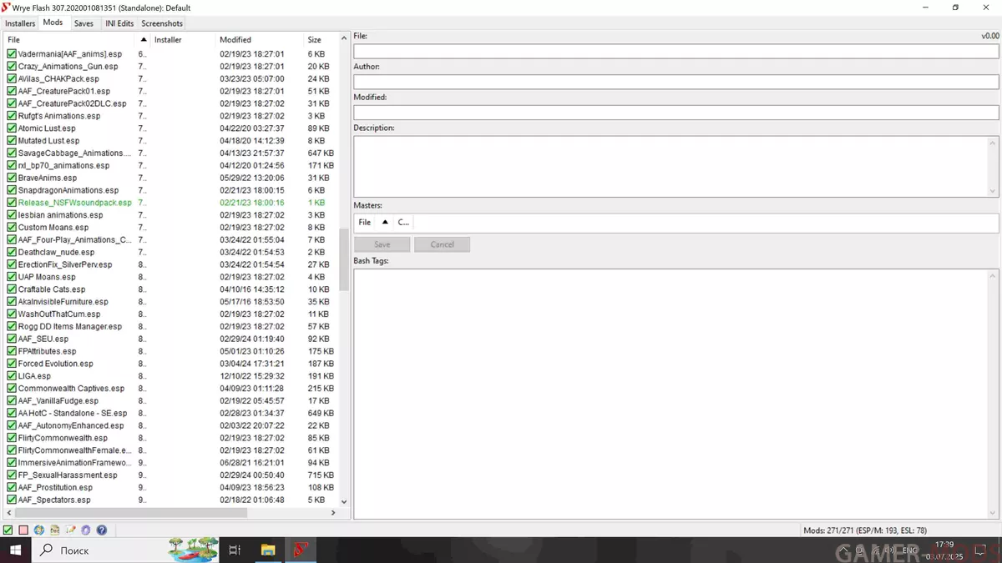Click the Wrye Flash taskbar icon
This screenshot has height=563, width=1002.
pos(301,550)
